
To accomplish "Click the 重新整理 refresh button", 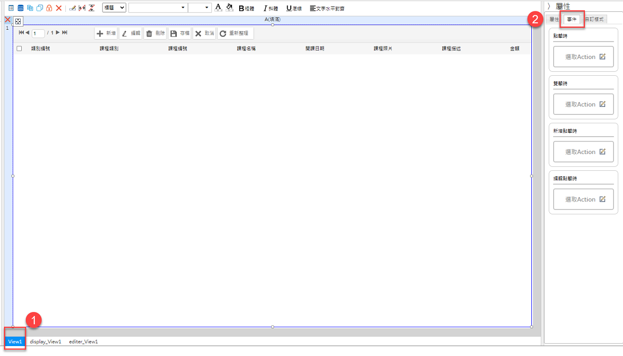I will [x=235, y=33].
